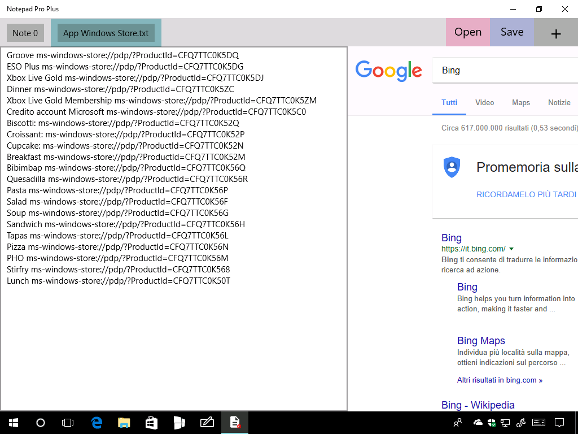Viewport: 578px width, 434px height.
Task: Select the App Windows Store.txt tab
Action: (x=106, y=33)
